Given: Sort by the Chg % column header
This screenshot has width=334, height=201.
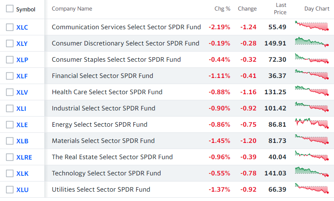Looking at the screenshot, I should 222,9.
